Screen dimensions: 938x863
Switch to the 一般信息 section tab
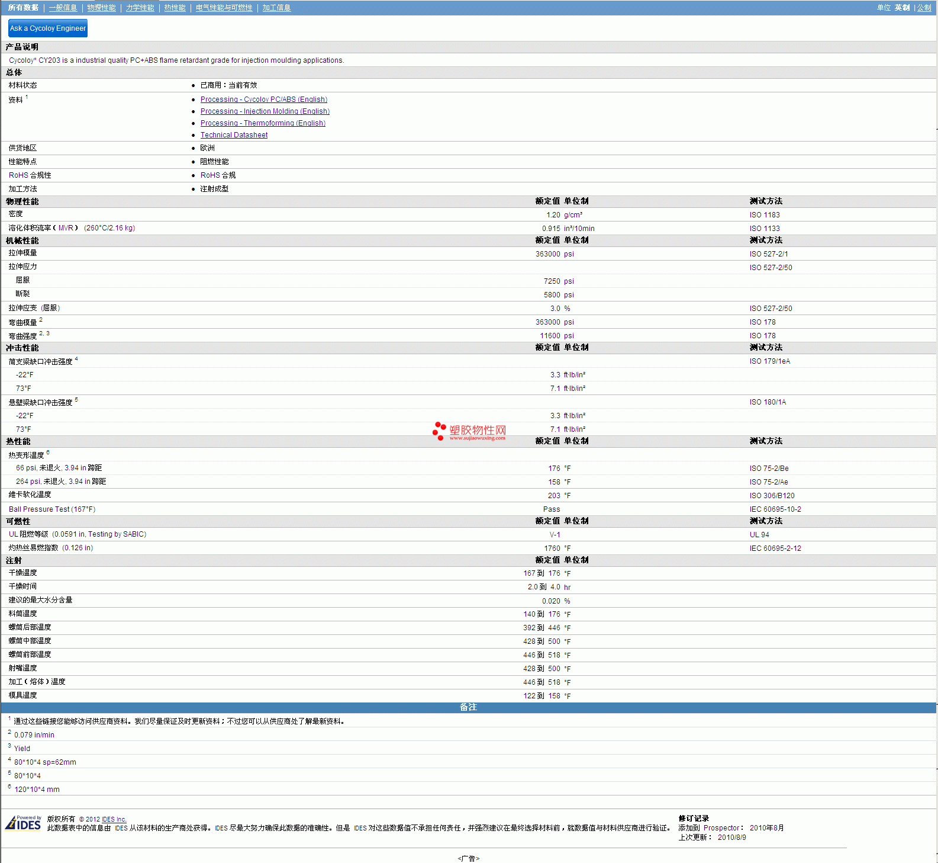tap(63, 8)
